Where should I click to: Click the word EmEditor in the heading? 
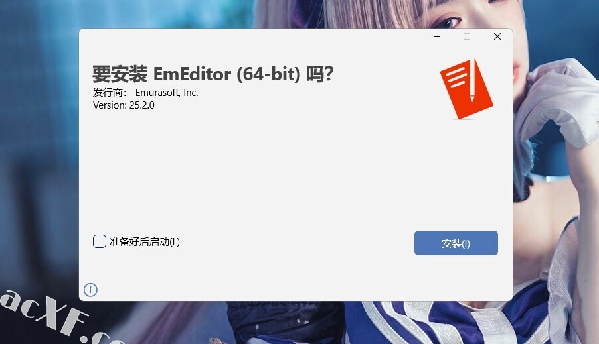pos(192,74)
